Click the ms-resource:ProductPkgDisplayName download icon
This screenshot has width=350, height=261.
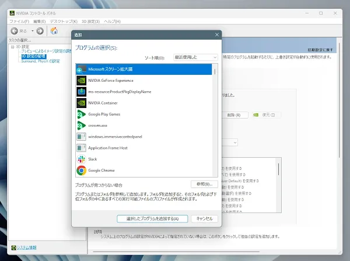[x=81, y=92]
